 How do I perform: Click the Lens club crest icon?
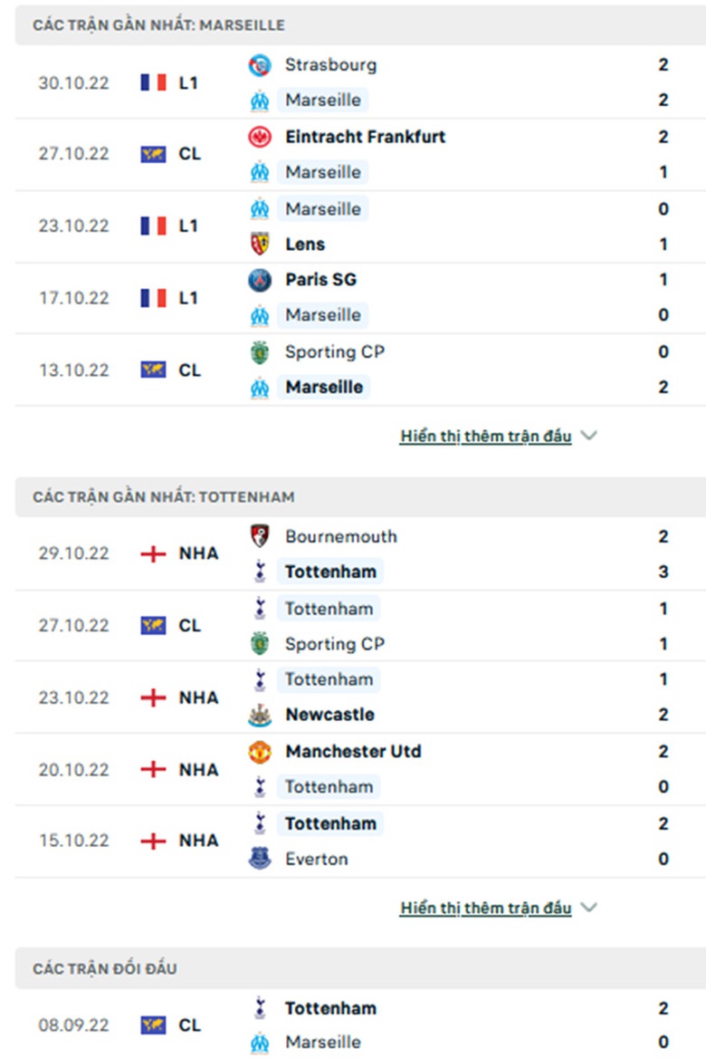(x=260, y=244)
